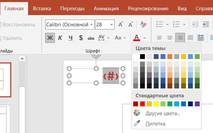Click the color wheel icon for Другие цвета

tap(137, 113)
